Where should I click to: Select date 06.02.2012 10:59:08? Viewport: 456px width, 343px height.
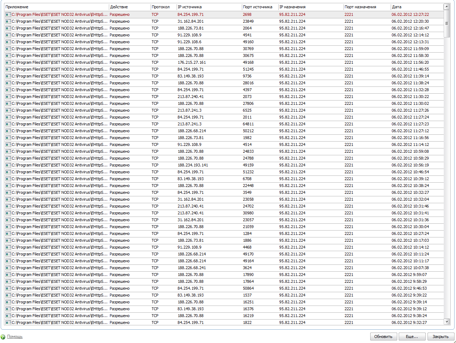(x=410, y=152)
